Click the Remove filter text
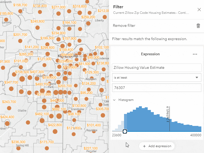Screen dimensions: 204x153 coord(124,26)
